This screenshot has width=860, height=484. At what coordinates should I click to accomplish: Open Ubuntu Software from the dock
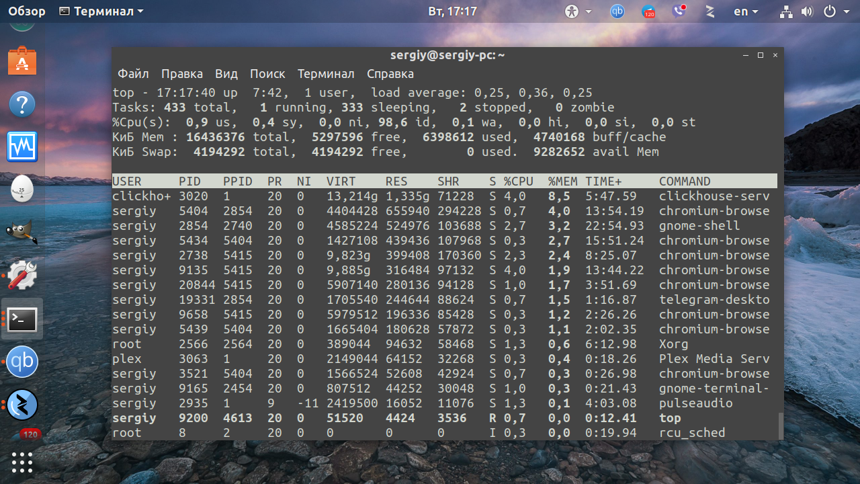(22, 61)
